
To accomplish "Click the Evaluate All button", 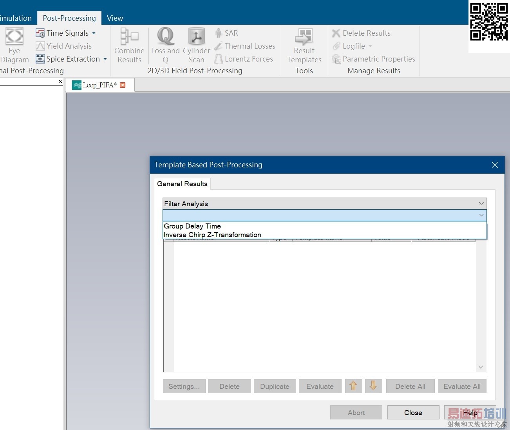I will point(462,386).
